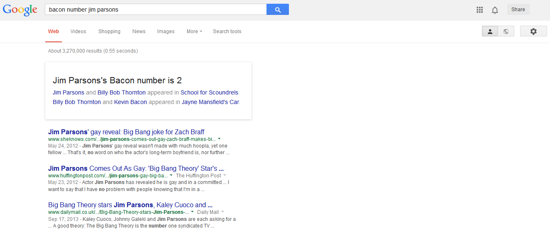Expand dropdown arrow next to Daily Mail
Screen dimensions: 550x230
(222, 212)
